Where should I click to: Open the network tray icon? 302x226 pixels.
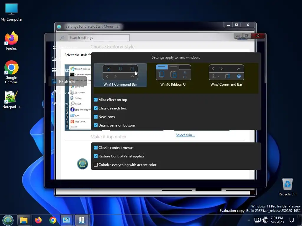257,220
